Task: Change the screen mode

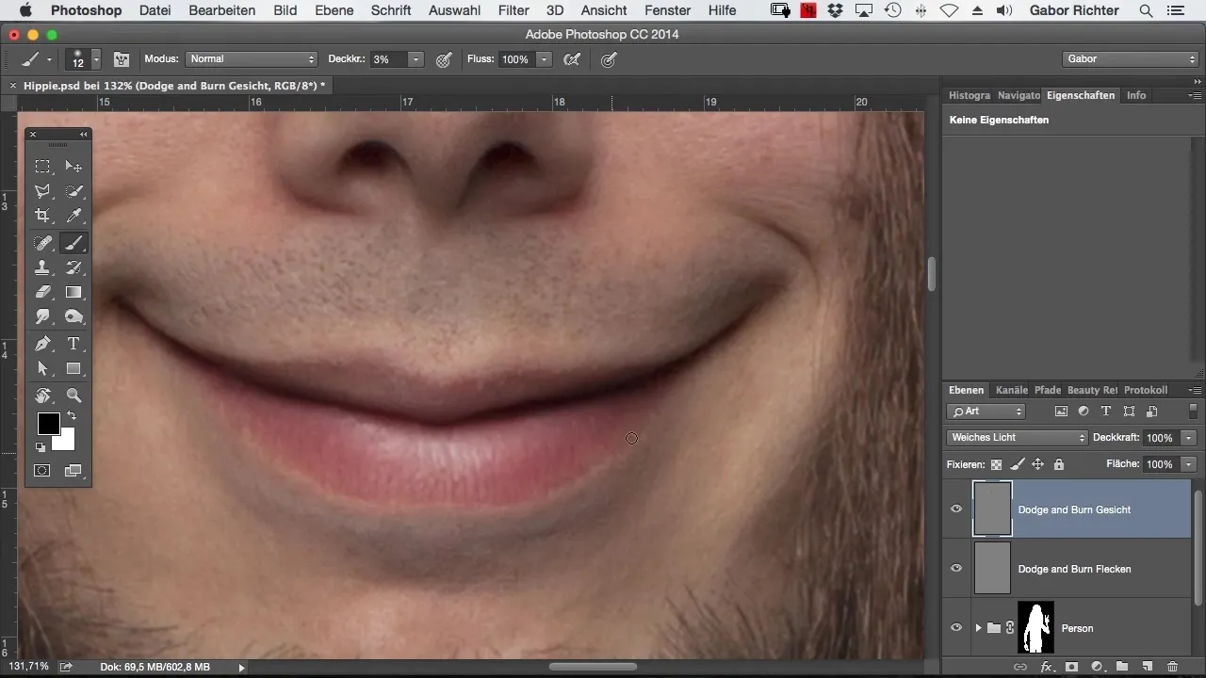Action: tap(73, 470)
